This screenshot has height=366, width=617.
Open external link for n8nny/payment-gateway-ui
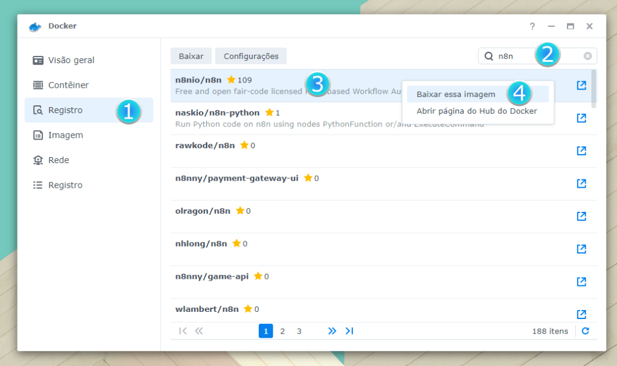[581, 183]
